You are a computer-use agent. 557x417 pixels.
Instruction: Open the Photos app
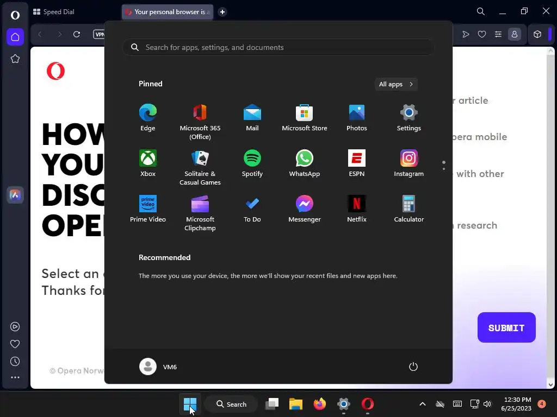(x=357, y=118)
